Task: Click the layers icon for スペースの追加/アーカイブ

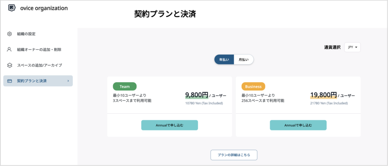Action: (9, 65)
